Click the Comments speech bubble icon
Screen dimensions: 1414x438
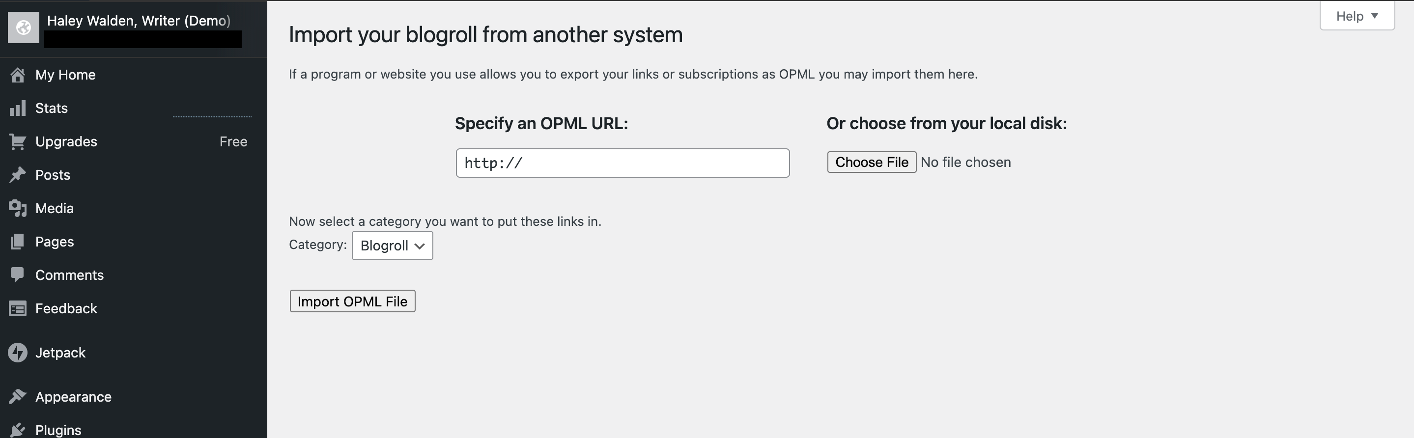18,274
